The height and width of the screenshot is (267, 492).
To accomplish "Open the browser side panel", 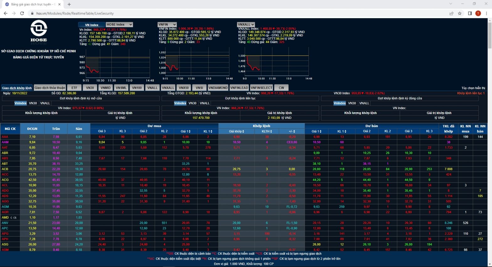I will tap(470, 13).
